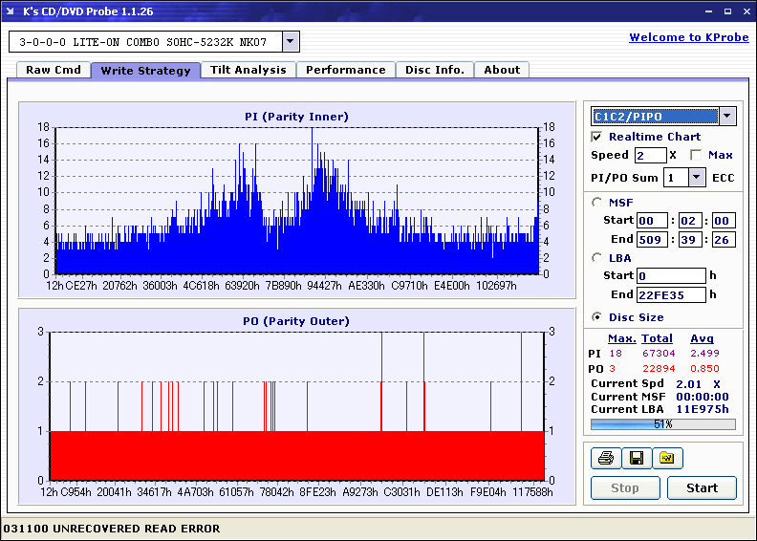Click the scan progress bar at 51%
This screenshot has height=541, width=757.
tap(662, 423)
